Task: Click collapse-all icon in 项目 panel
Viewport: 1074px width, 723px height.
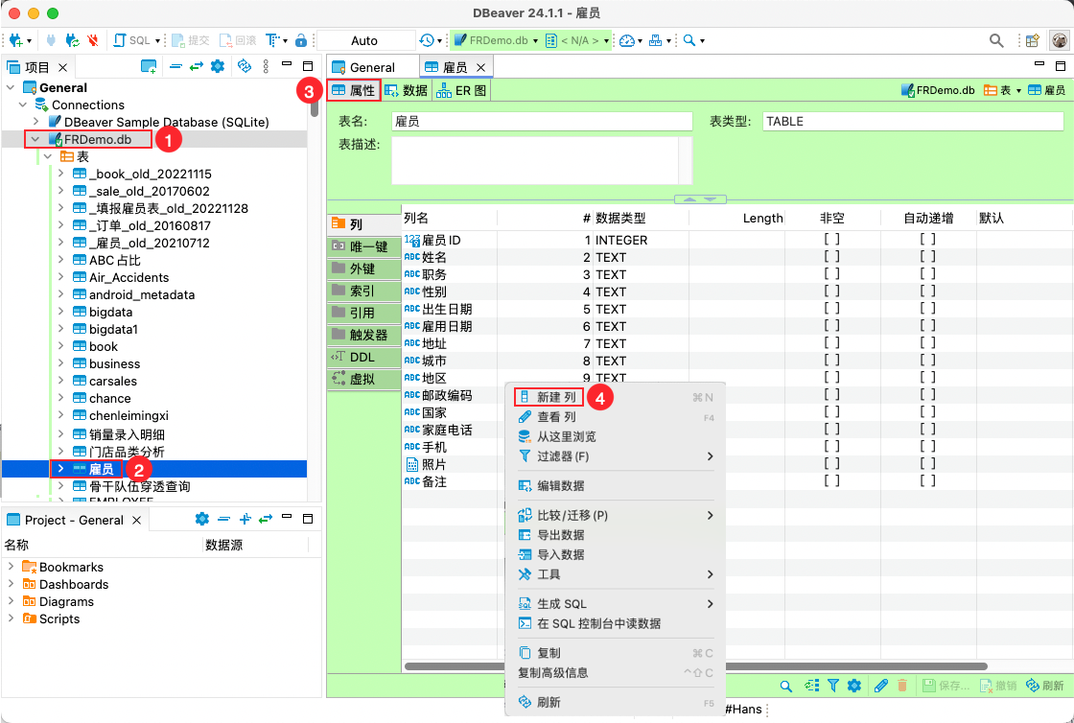Action: click(x=175, y=66)
